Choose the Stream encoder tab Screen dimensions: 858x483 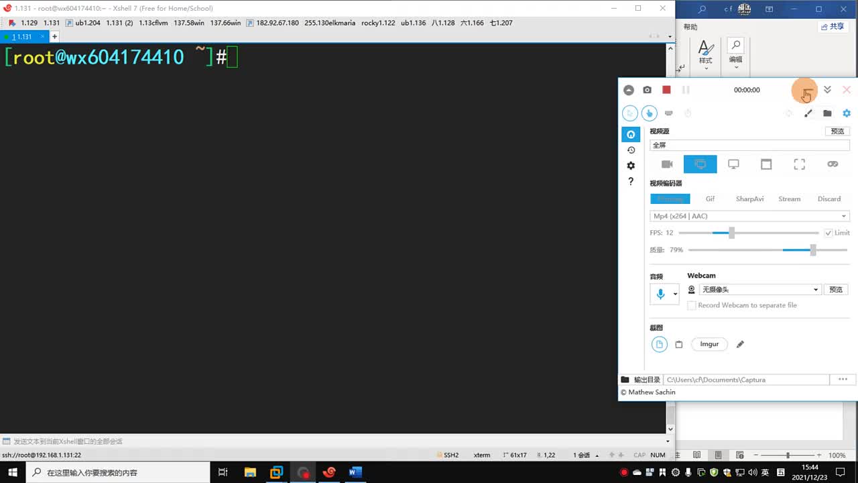pyautogui.click(x=789, y=199)
